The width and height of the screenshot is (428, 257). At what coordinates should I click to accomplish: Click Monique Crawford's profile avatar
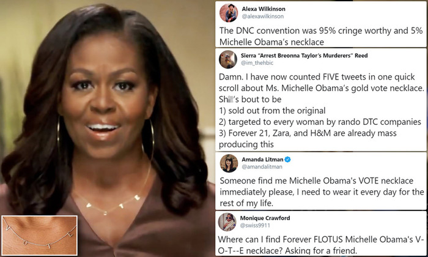click(227, 222)
